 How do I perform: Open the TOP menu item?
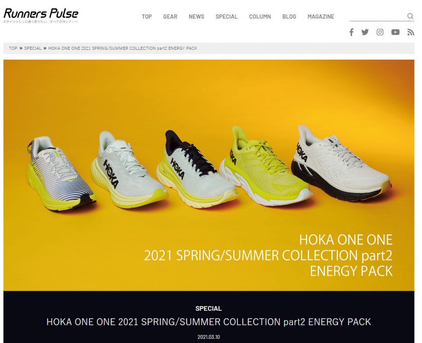[x=147, y=16]
